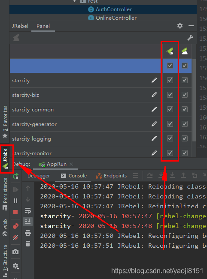The width and height of the screenshot is (207, 279).
Task: Toggle JRebel checkbox for starcity-monitor
Action: [170, 153]
